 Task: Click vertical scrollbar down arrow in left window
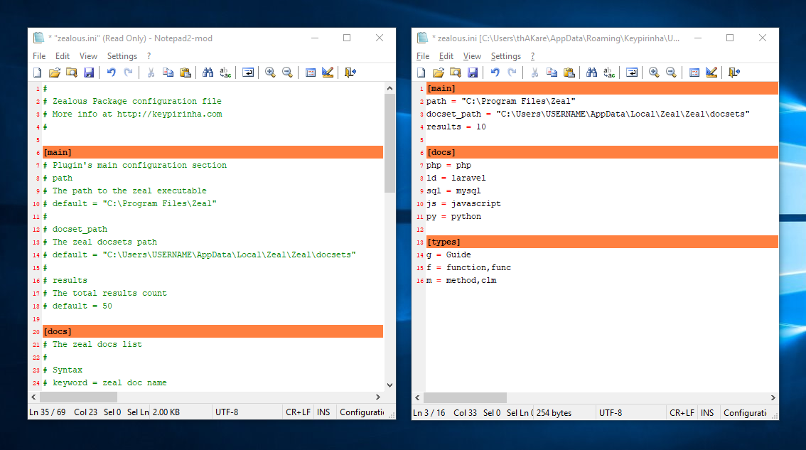389,385
